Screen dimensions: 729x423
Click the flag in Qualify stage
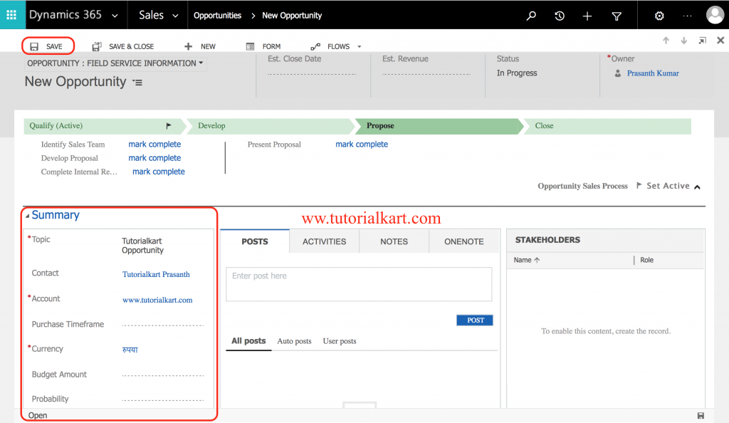click(169, 125)
